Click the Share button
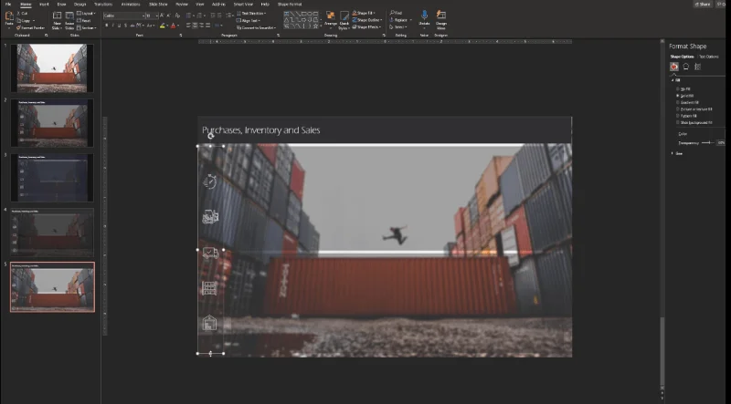This screenshot has width=731, height=404. tap(703, 5)
